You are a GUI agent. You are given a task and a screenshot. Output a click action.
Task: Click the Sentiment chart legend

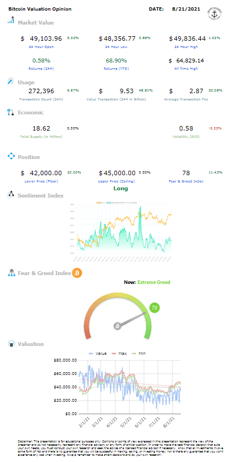(x=118, y=203)
